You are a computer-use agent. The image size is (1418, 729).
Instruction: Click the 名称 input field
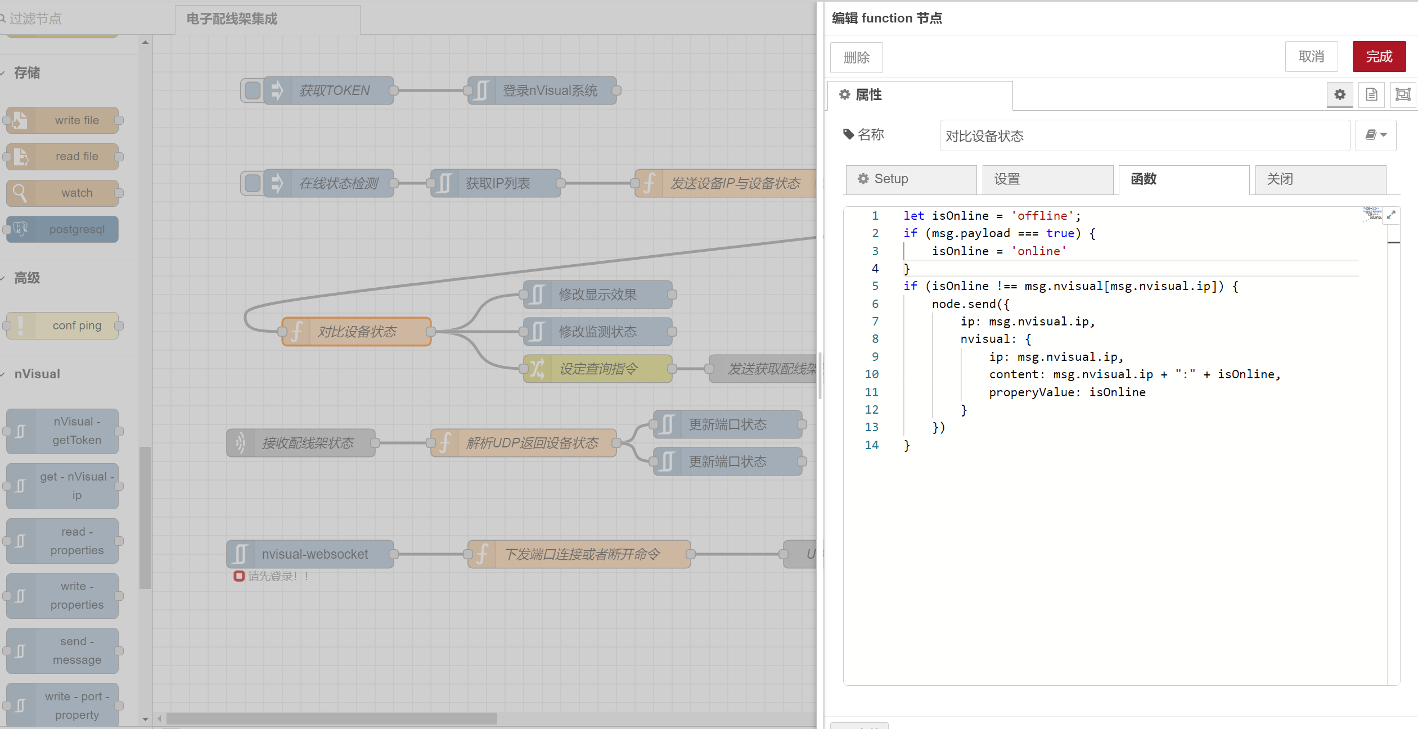(x=1144, y=135)
